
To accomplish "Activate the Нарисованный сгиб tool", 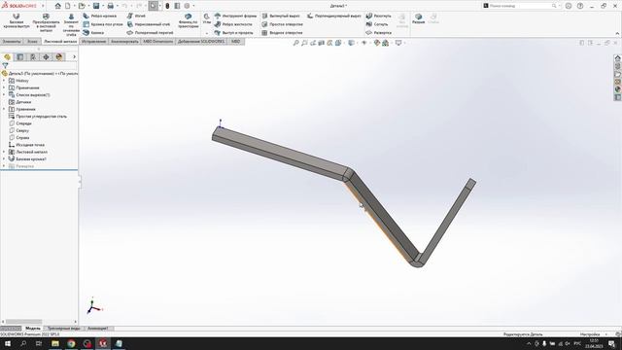I will 149,24.
